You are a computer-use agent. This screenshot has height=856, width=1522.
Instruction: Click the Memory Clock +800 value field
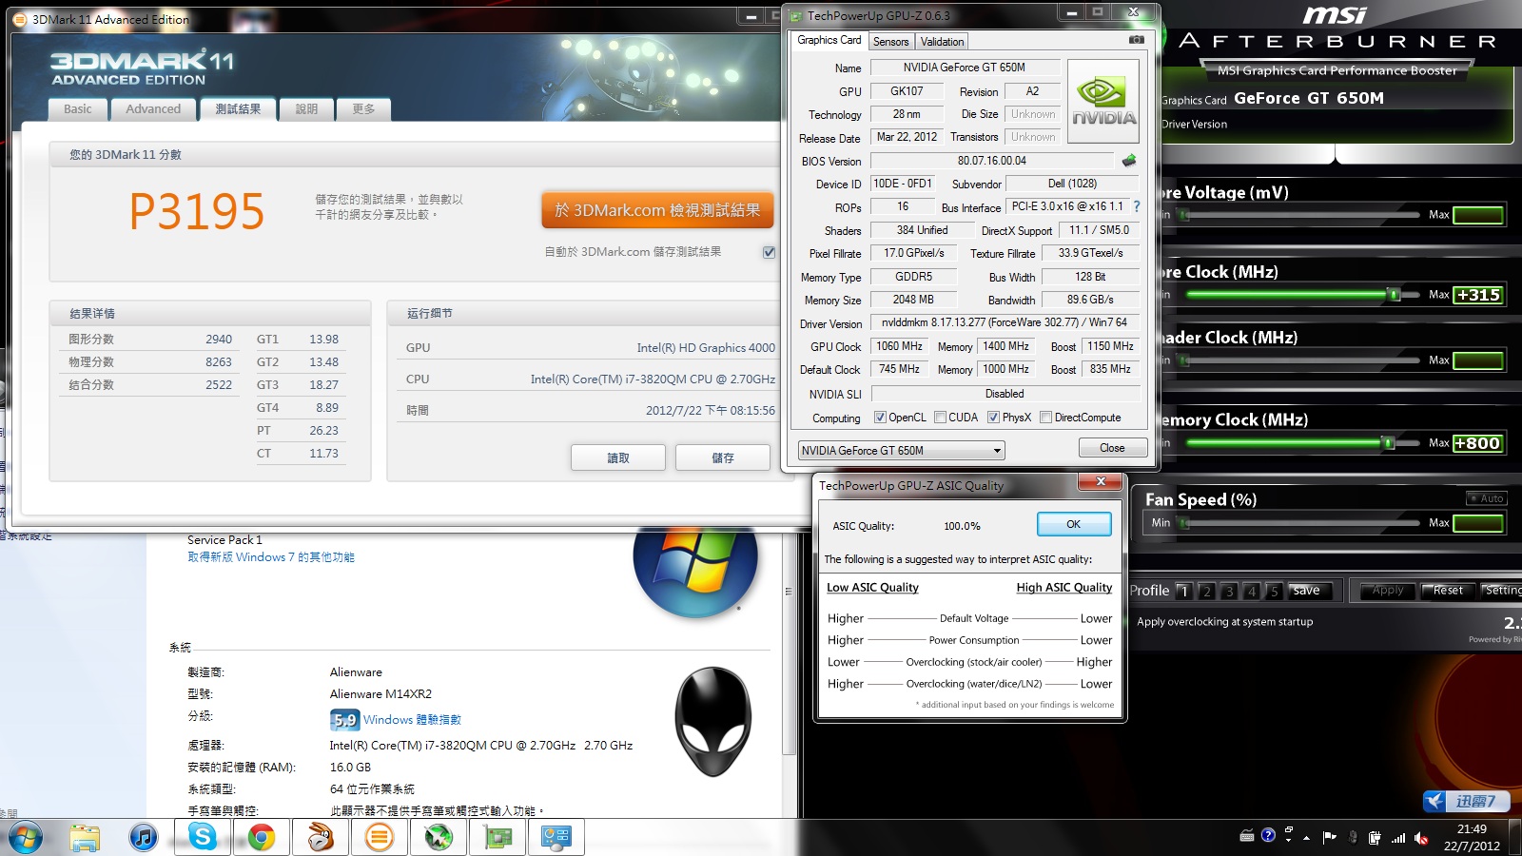pyautogui.click(x=1478, y=443)
